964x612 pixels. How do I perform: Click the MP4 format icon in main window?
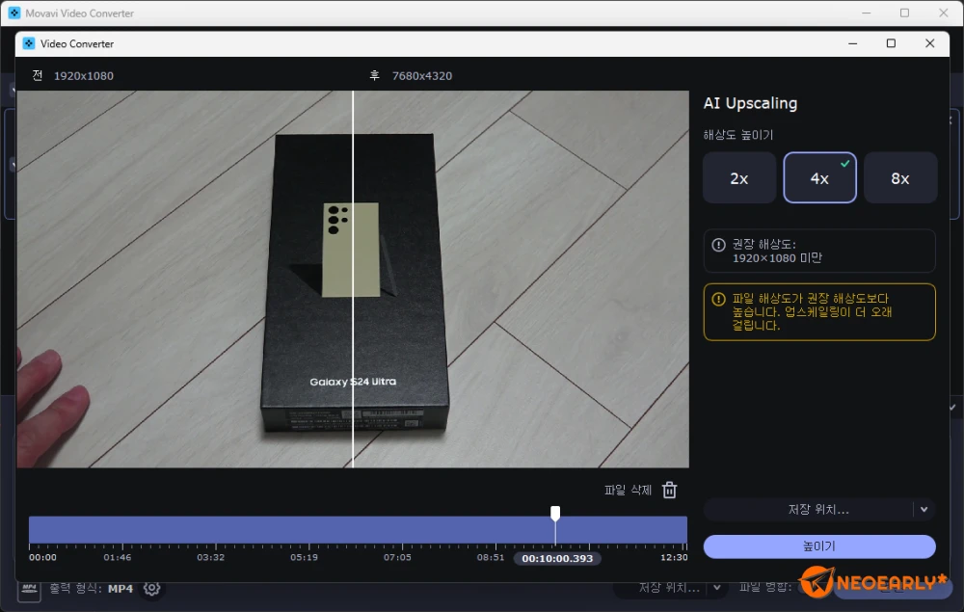coord(29,589)
